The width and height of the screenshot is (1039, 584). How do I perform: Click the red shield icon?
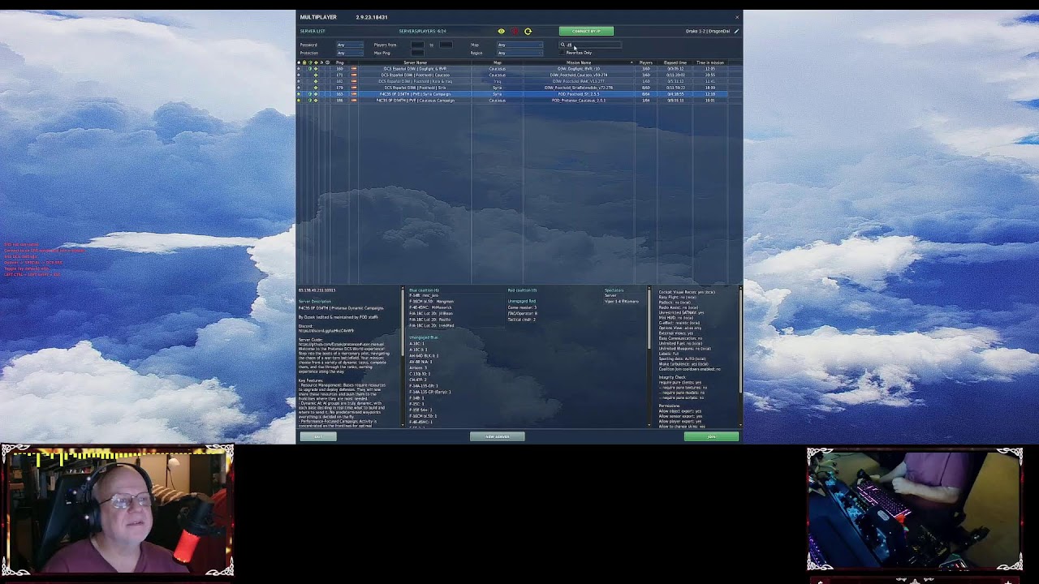[x=515, y=31]
